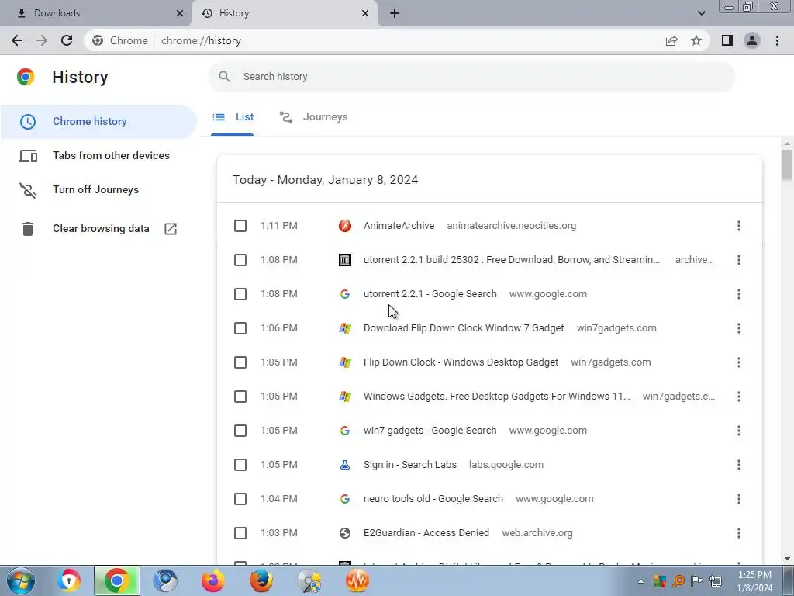
Task: Switch to the List view tab
Action: (x=233, y=117)
